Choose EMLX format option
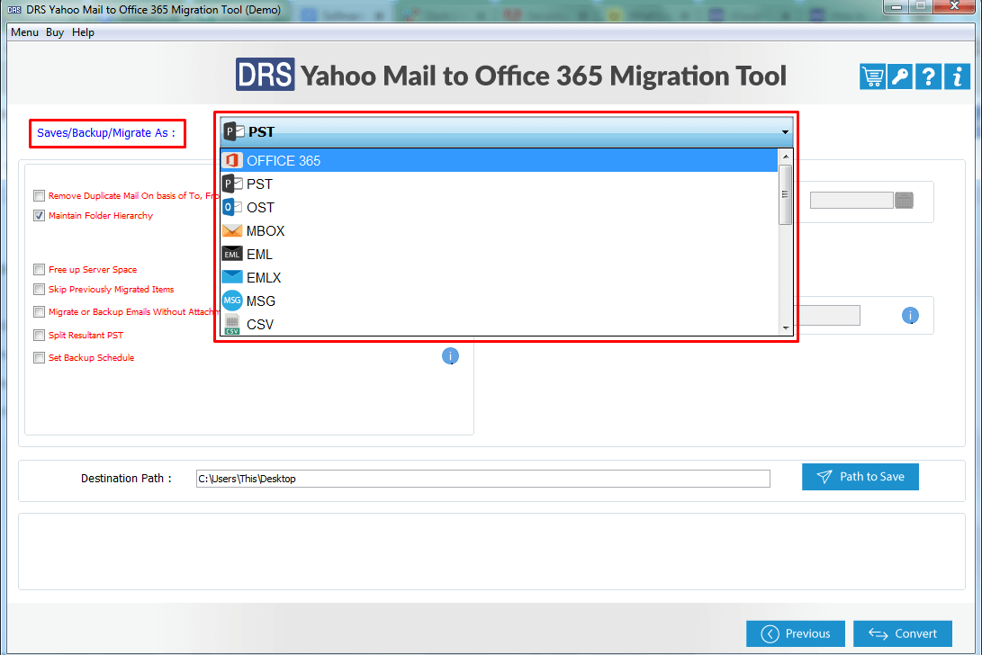Image resolution: width=982 pixels, height=655 pixels. point(500,277)
